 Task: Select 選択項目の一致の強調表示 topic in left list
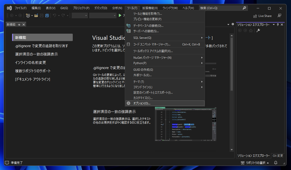(x=36, y=54)
